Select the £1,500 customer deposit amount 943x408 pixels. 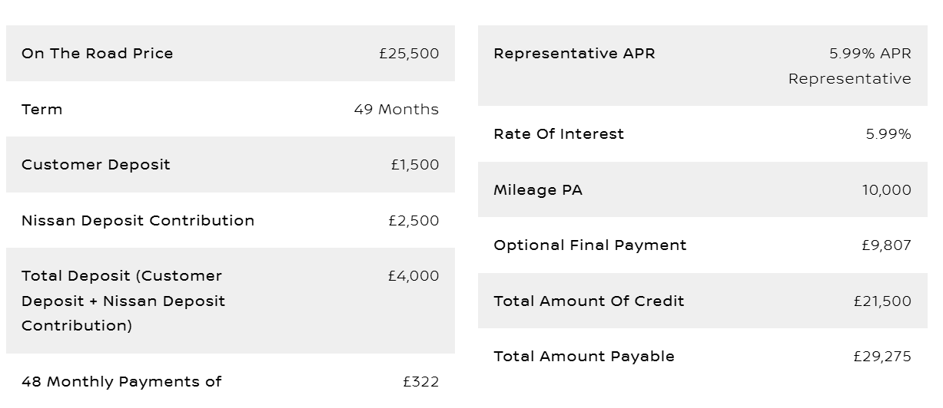pyautogui.click(x=415, y=165)
